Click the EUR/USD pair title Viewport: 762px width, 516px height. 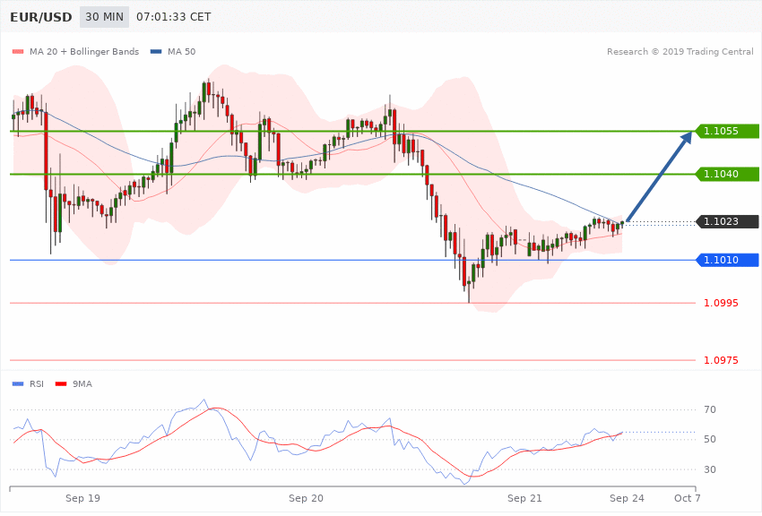[41, 17]
